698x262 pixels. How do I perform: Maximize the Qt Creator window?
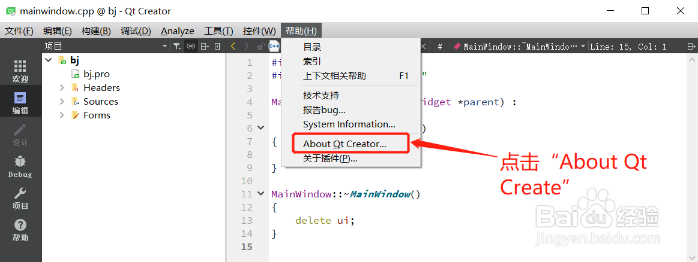tap(645, 11)
